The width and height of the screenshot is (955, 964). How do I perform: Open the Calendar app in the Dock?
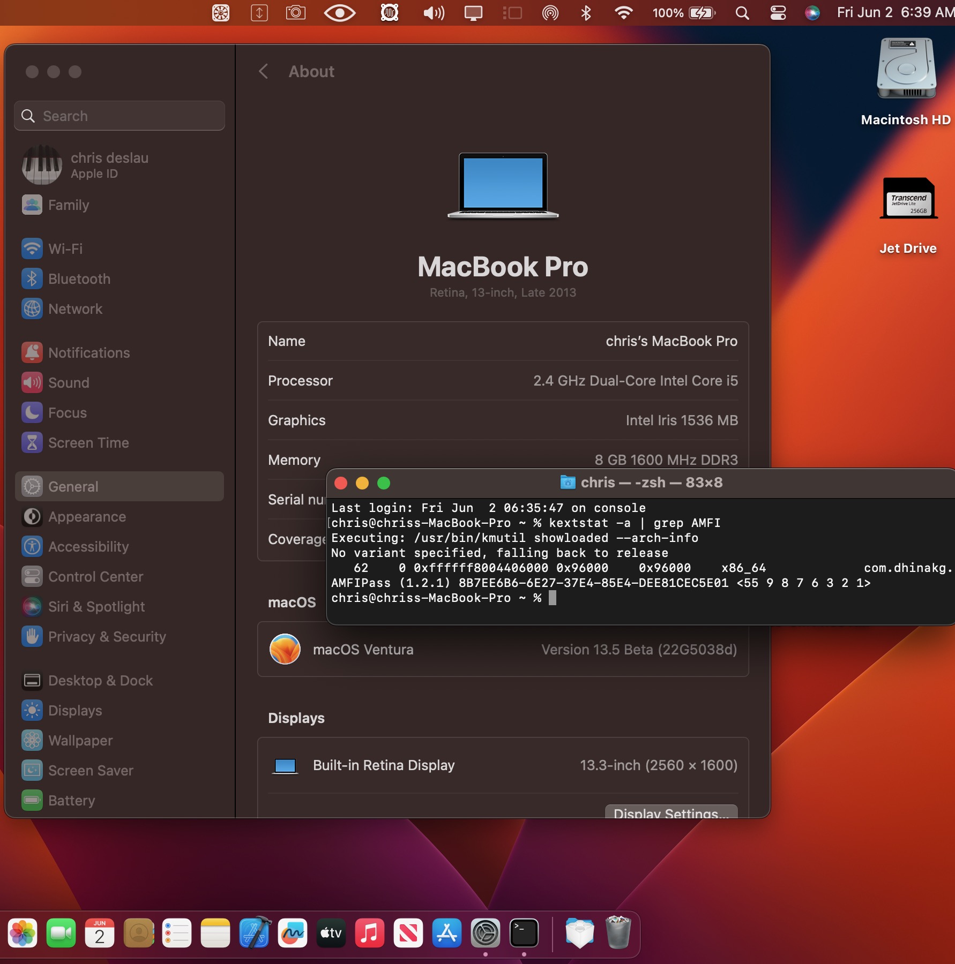click(100, 933)
